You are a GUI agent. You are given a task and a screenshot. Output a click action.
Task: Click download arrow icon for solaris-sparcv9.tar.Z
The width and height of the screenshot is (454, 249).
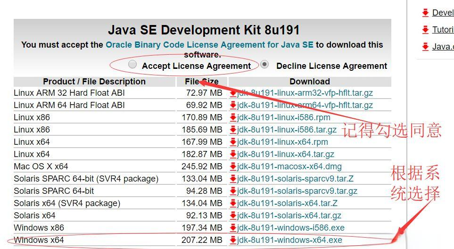coord(233,179)
